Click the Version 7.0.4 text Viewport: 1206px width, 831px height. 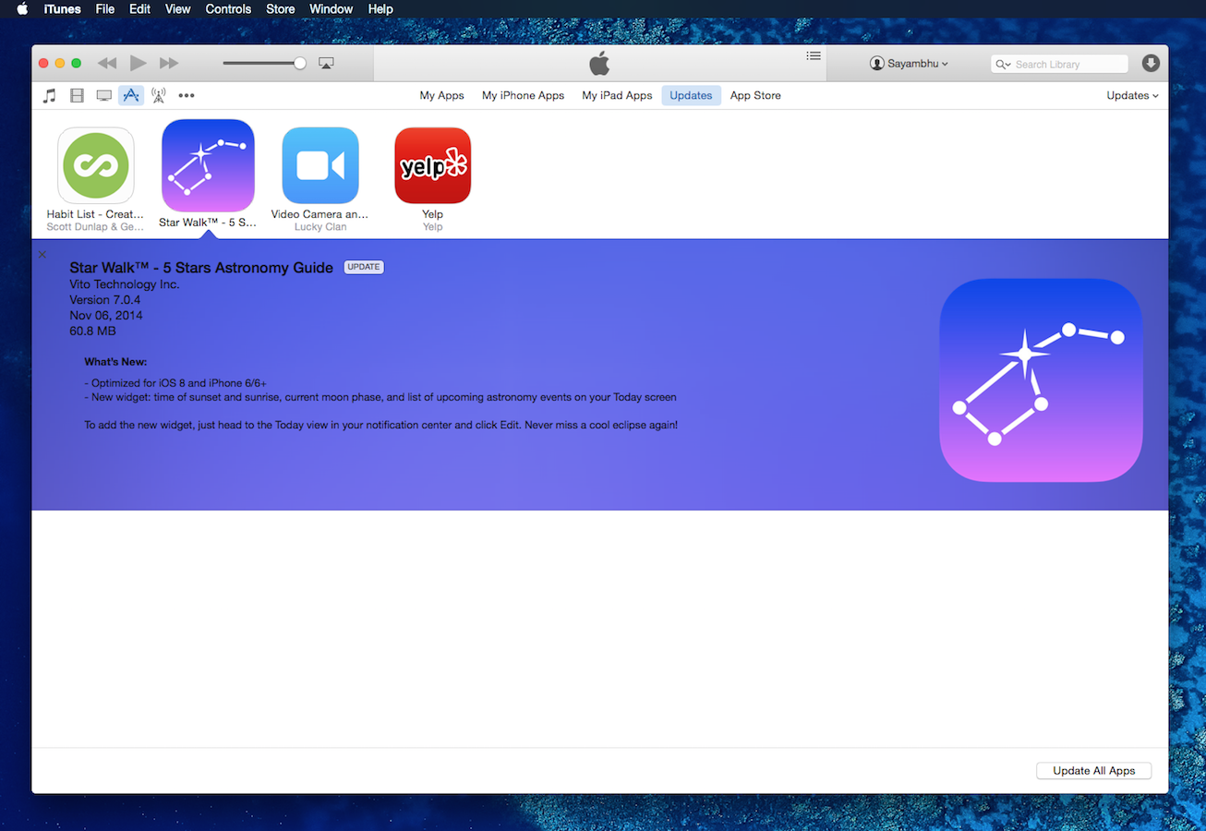point(105,300)
